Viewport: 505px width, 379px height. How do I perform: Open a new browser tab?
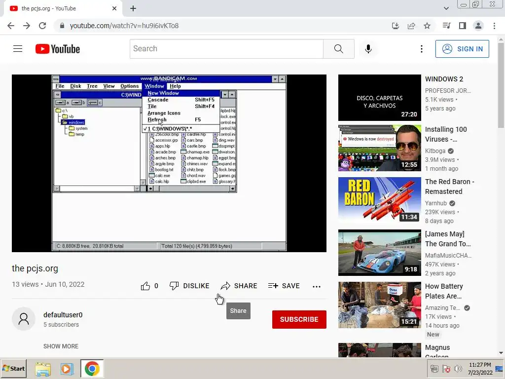(133, 8)
